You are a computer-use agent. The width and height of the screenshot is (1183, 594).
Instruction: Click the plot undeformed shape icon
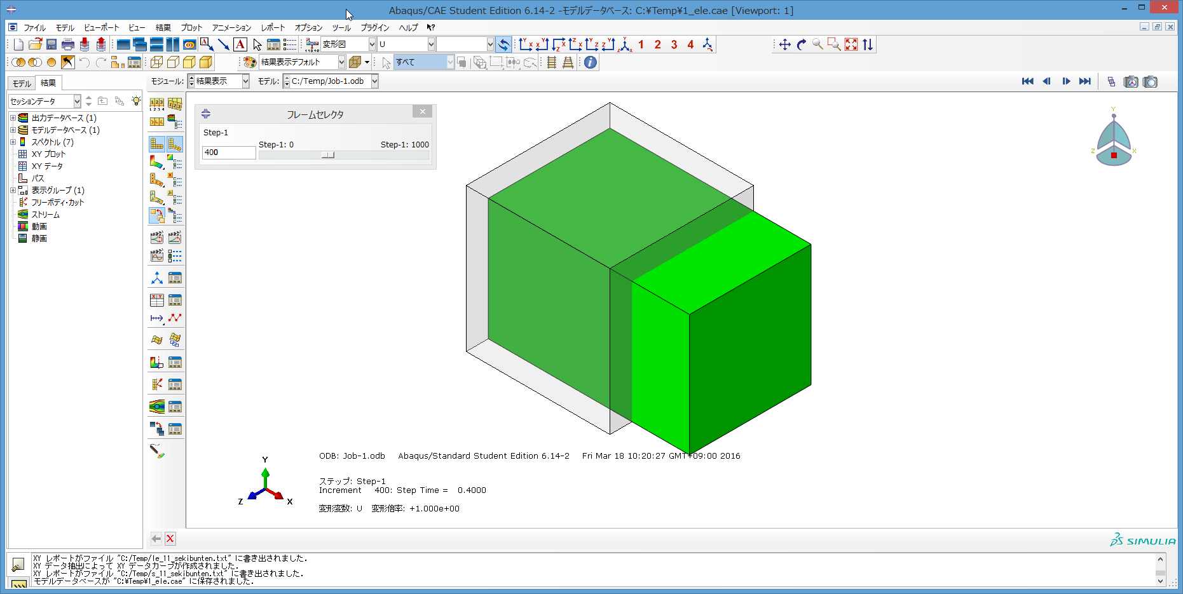(157, 144)
